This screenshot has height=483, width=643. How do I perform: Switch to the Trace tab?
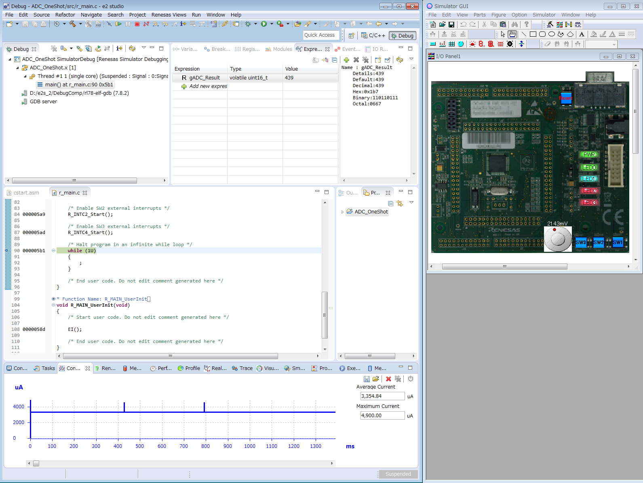(x=242, y=368)
